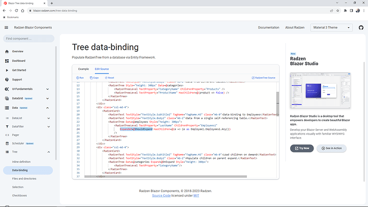Image resolution: width=368 pixels, height=207 pixels.
Task: Click the DataGrid icon
Action: point(7,98)
